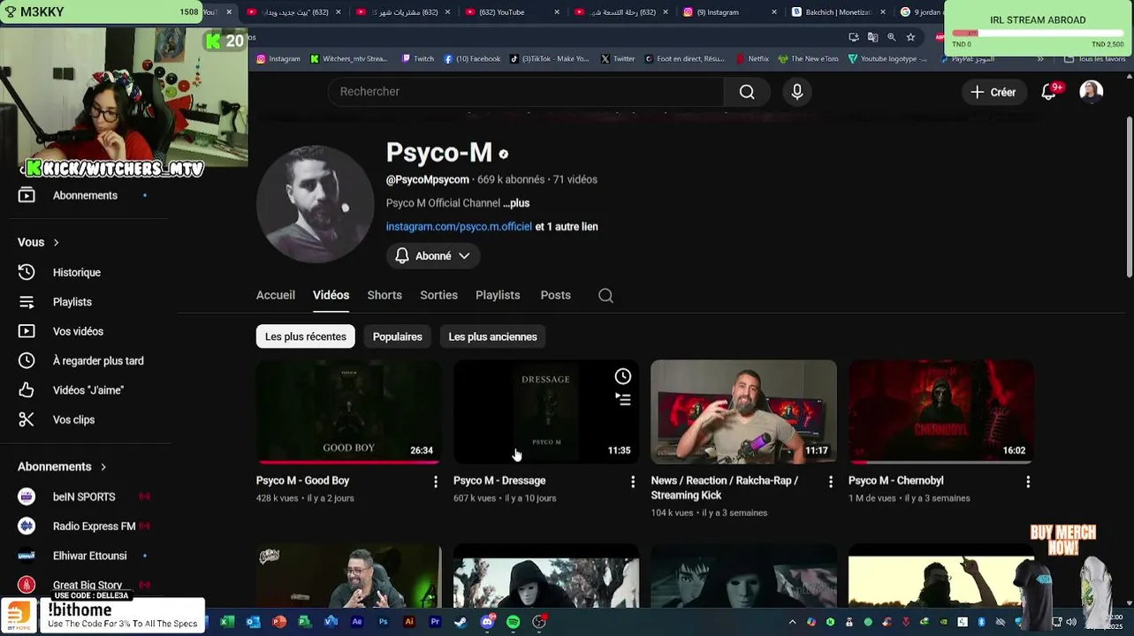Switch to Accueil tab
Viewport: 1134px width, 636px height.
click(x=276, y=295)
